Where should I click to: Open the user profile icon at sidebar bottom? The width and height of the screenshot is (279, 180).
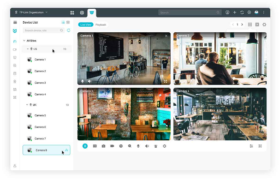coord(15,166)
